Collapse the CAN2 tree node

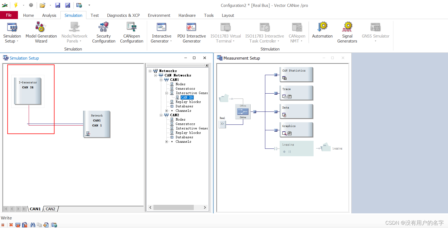[161, 115]
